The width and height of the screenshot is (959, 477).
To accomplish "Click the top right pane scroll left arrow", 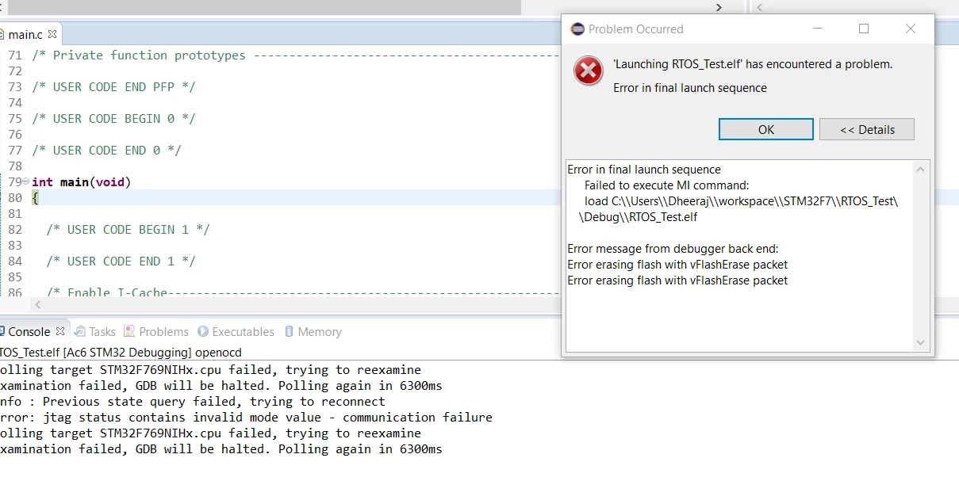I will 759,7.
